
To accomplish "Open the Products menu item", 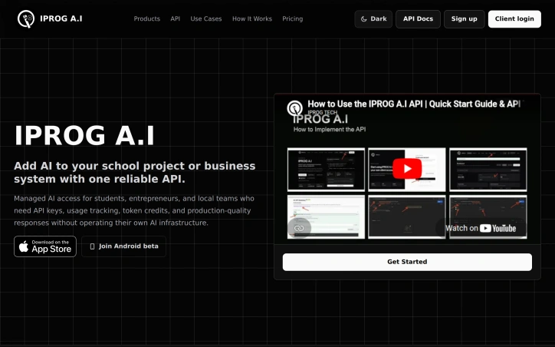I will click(x=147, y=18).
